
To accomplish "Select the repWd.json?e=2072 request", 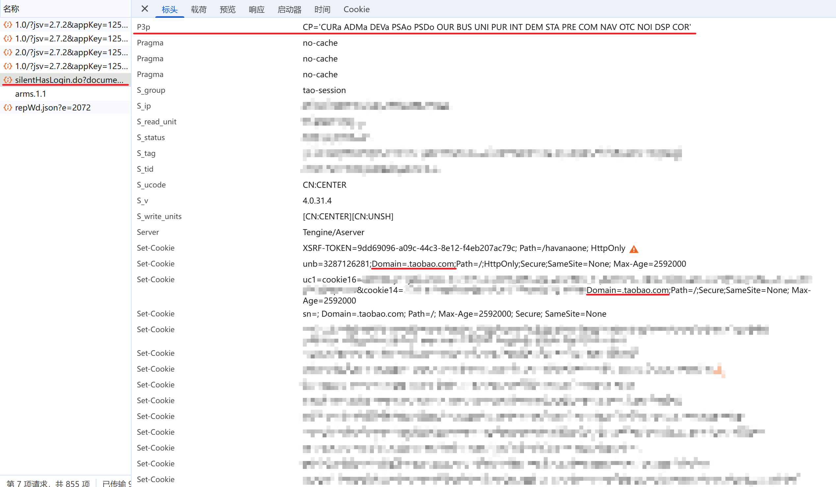I will pos(53,108).
